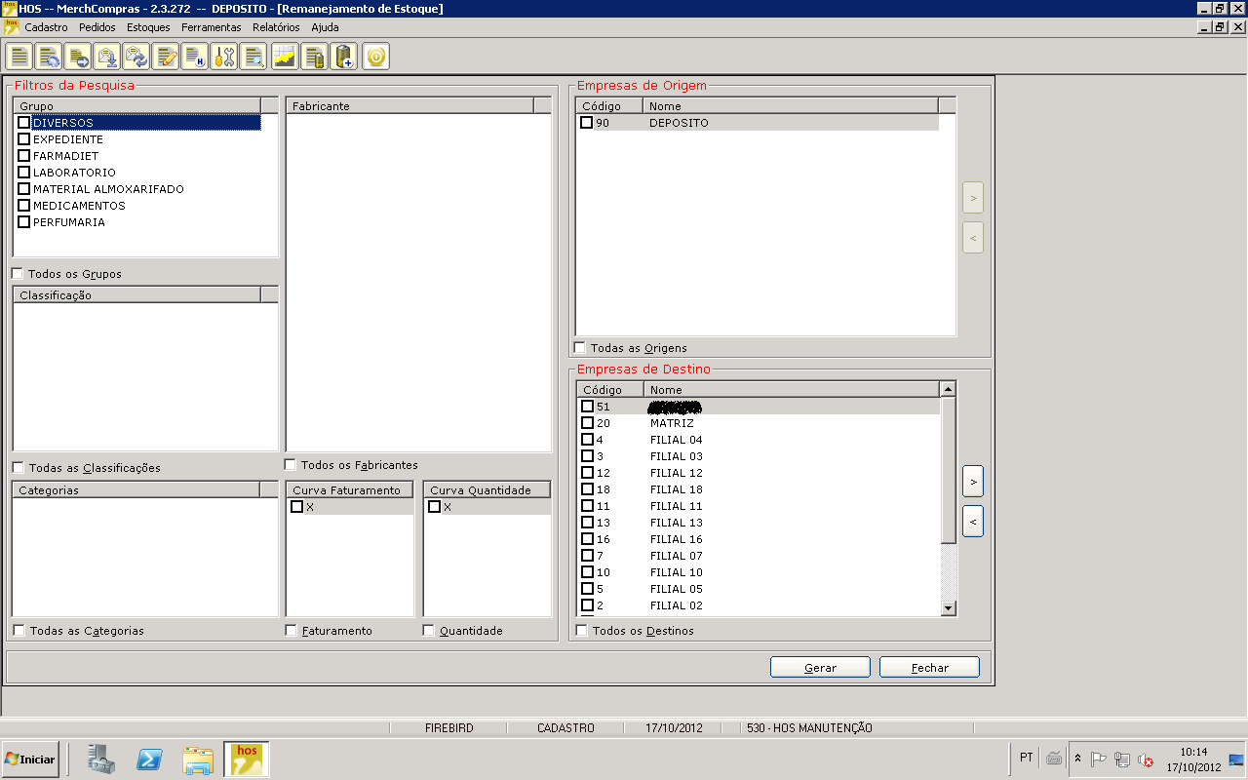Enable the Todos os Grupos checkbox
The height and width of the screenshot is (780, 1248).
(18, 274)
